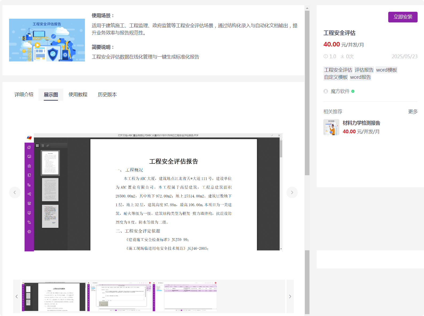Click the download count icon beside 0次
The image size is (424, 316).
[342, 56]
